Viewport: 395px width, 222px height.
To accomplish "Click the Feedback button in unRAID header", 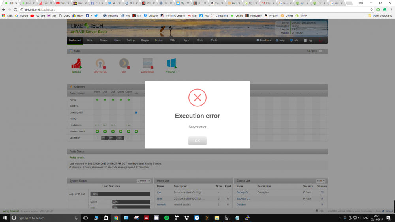I will [264, 41].
